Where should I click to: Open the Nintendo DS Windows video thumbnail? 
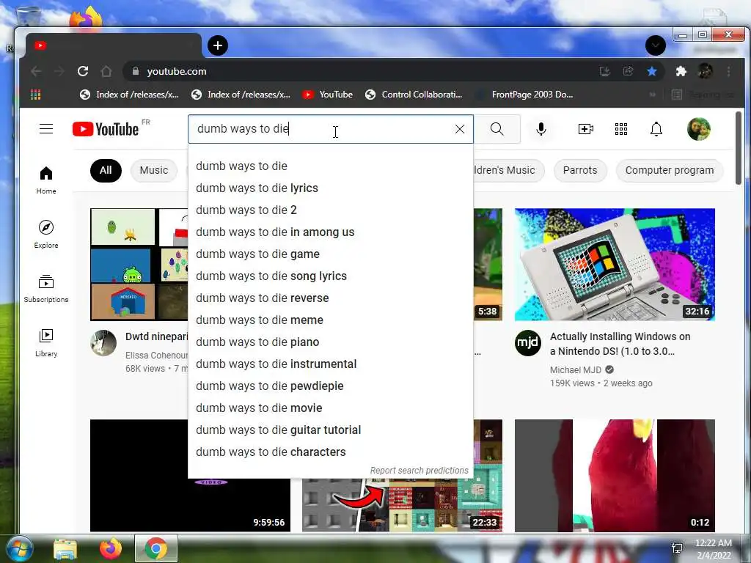pyautogui.click(x=615, y=264)
